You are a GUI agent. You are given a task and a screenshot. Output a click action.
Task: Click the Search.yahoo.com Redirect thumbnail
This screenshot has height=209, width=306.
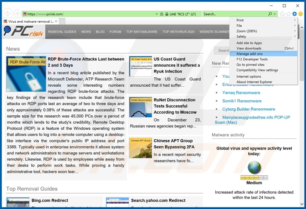pos(117,202)
